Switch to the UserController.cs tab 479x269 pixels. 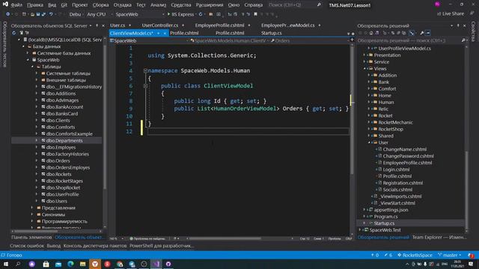pyautogui.click(x=159, y=25)
